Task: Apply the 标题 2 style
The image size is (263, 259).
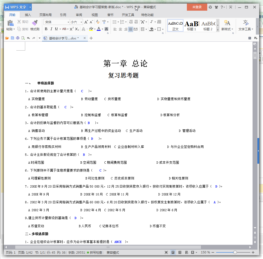Action: [208, 25]
